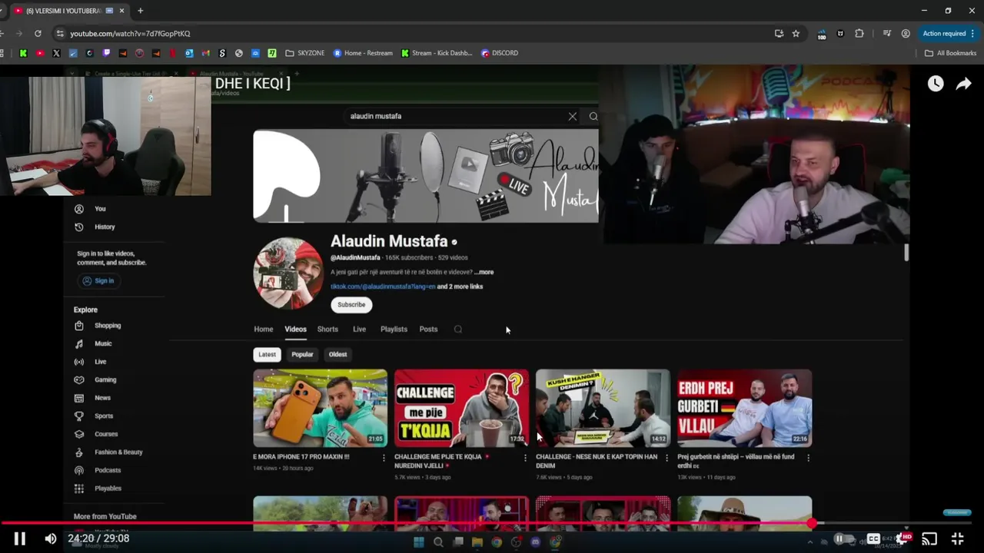984x553 pixels.
Task: Open 'E MORA IPHONE 17 PRO MAXIN' video thumbnail
Action: (x=321, y=408)
